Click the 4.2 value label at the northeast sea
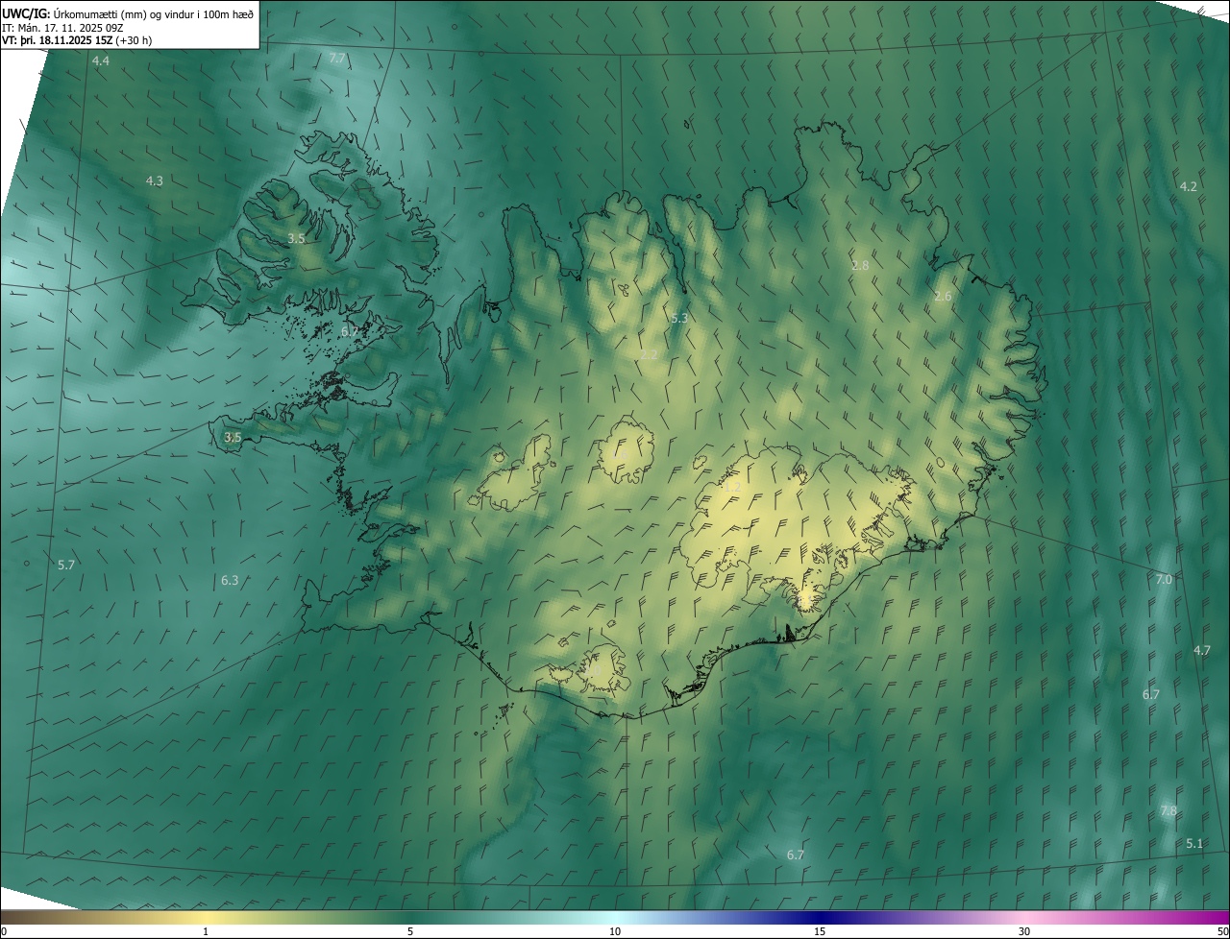This screenshot has width=1230, height=939. (x=1188, y=186)
